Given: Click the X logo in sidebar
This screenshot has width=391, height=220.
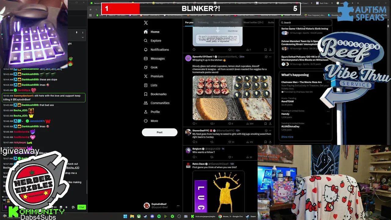Looking at the screenshot, I should click(146, 23).
